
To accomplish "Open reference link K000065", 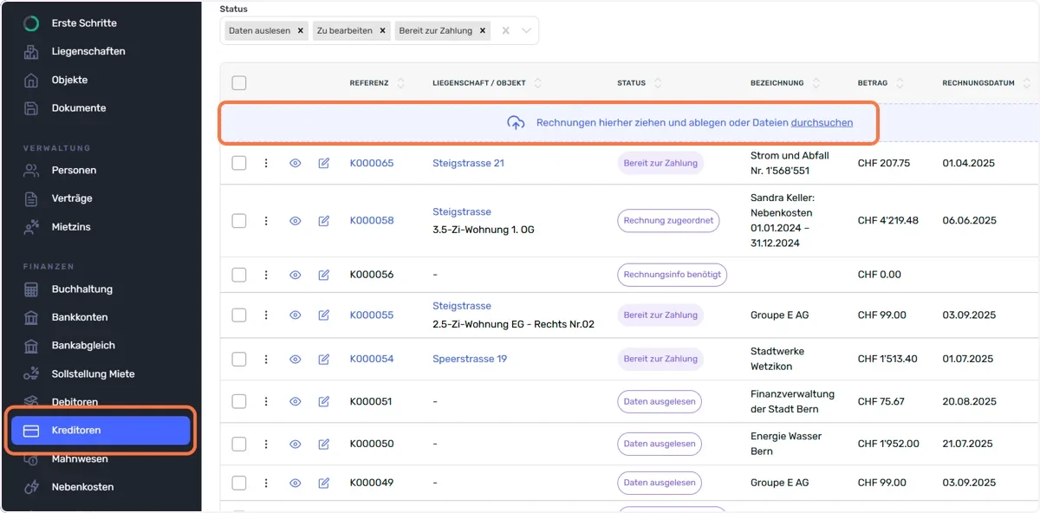I will point(372,163).
